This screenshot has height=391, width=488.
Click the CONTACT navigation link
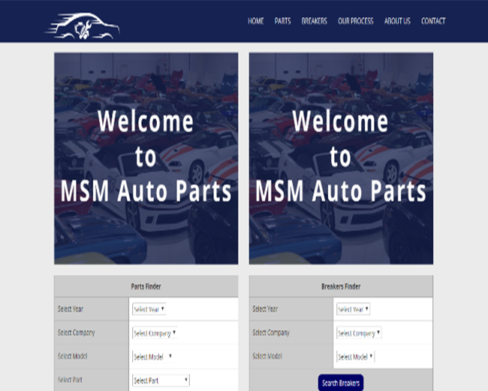click(x=433, y=21)
